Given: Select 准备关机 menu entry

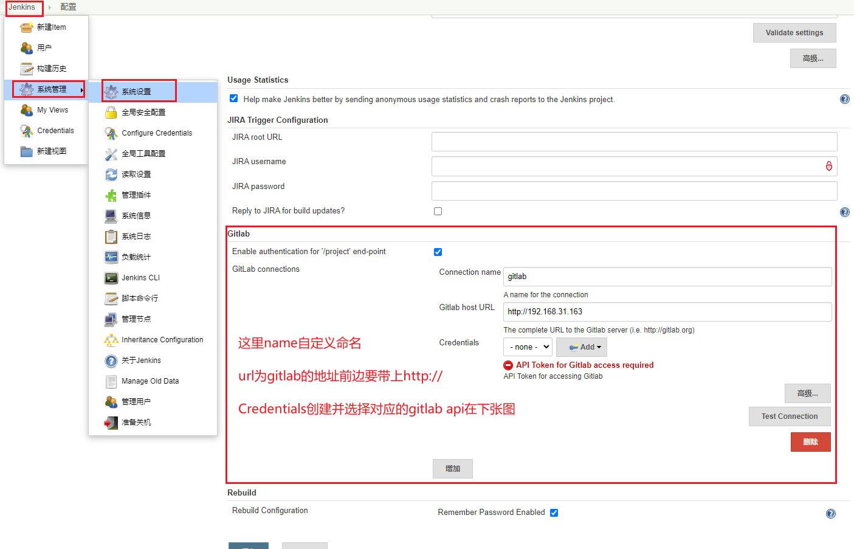Looking at the screenshot, I should [x=153, y=423].
